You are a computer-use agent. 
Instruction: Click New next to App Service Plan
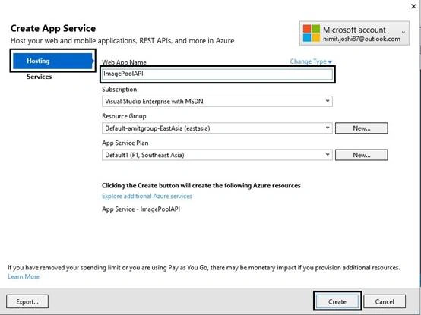[x=362, y=155]
